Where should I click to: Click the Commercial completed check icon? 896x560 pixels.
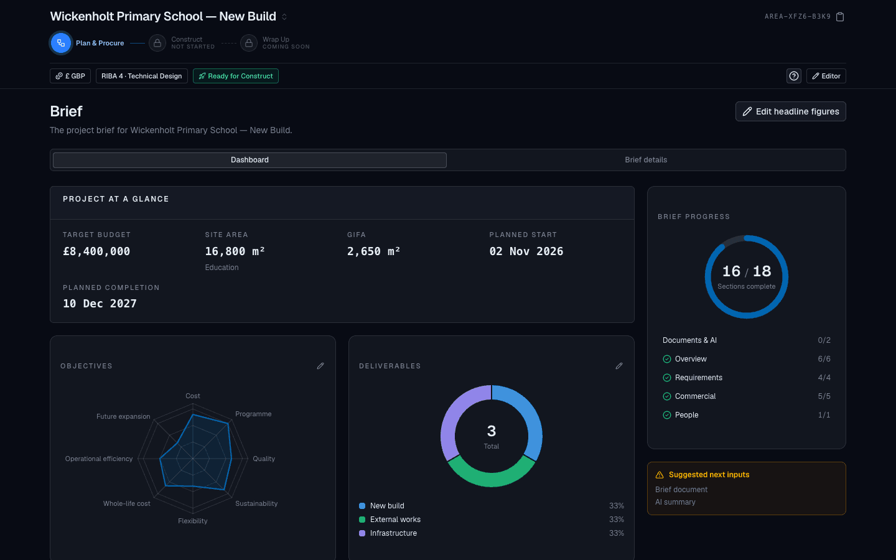click(667, 396)
